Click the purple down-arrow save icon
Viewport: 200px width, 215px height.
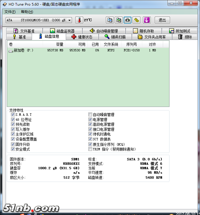(x=147, y=20)
